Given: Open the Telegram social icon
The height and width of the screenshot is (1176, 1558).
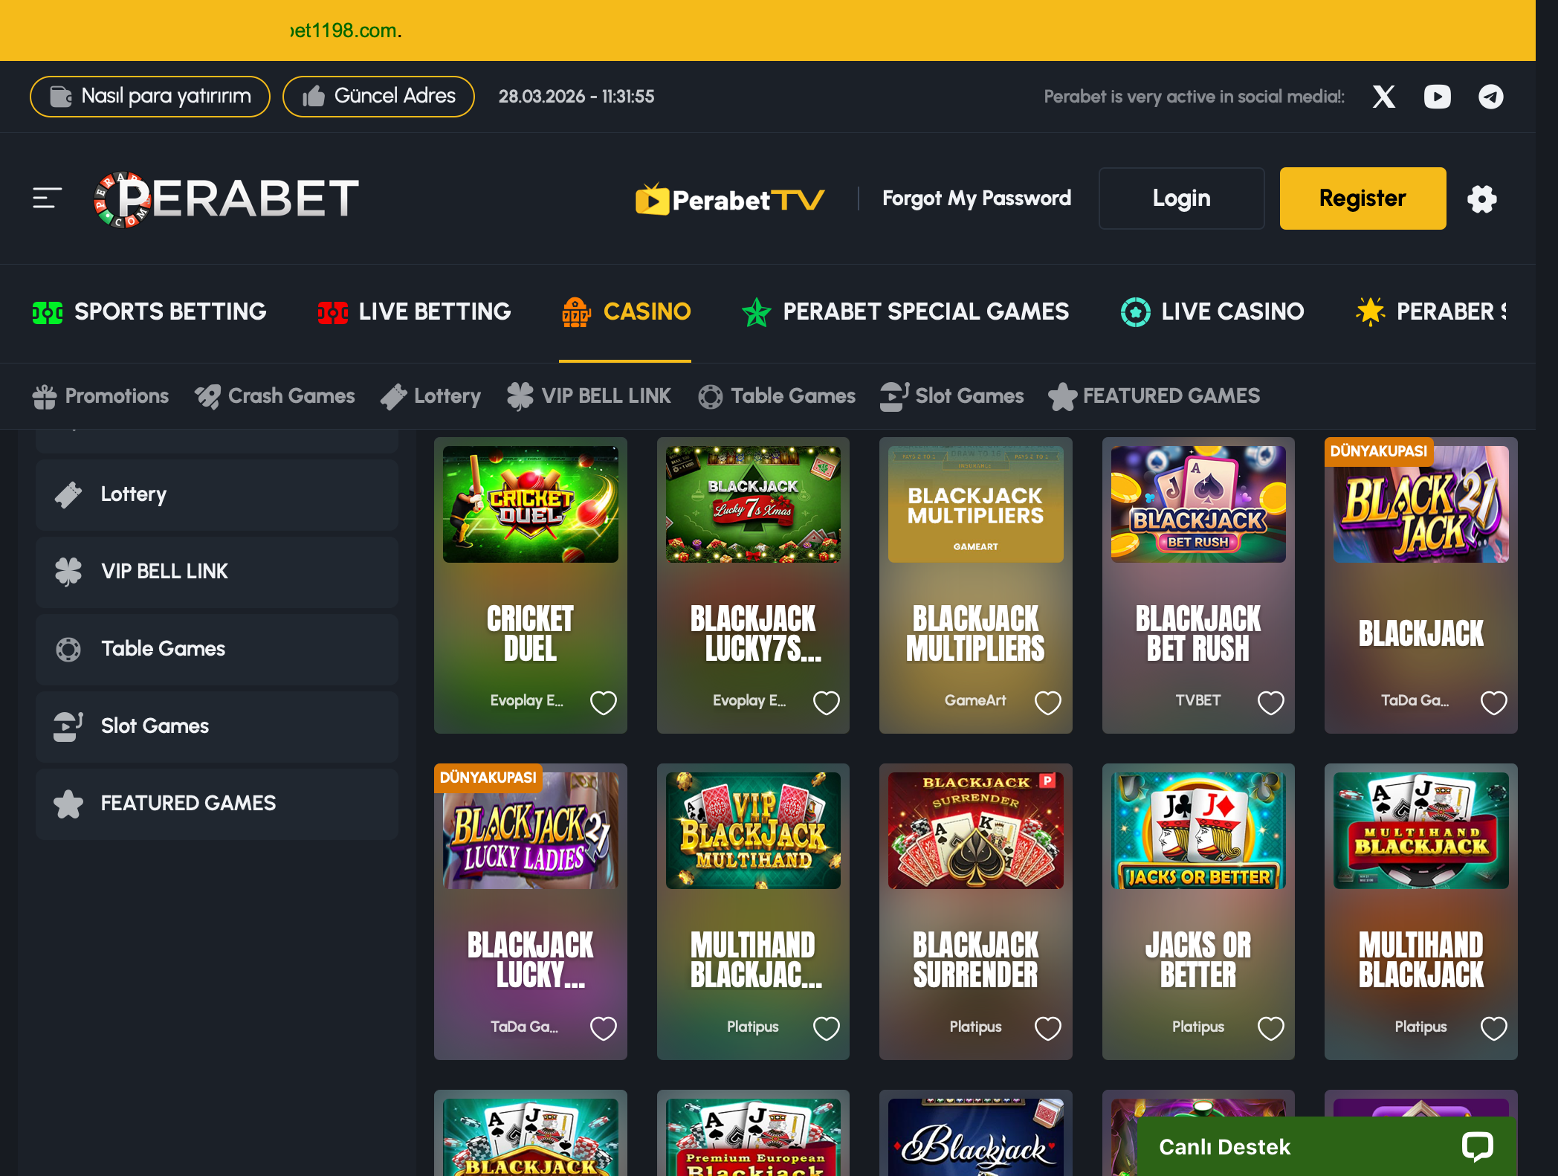Looking at the screenshot, I should 1490,97.
